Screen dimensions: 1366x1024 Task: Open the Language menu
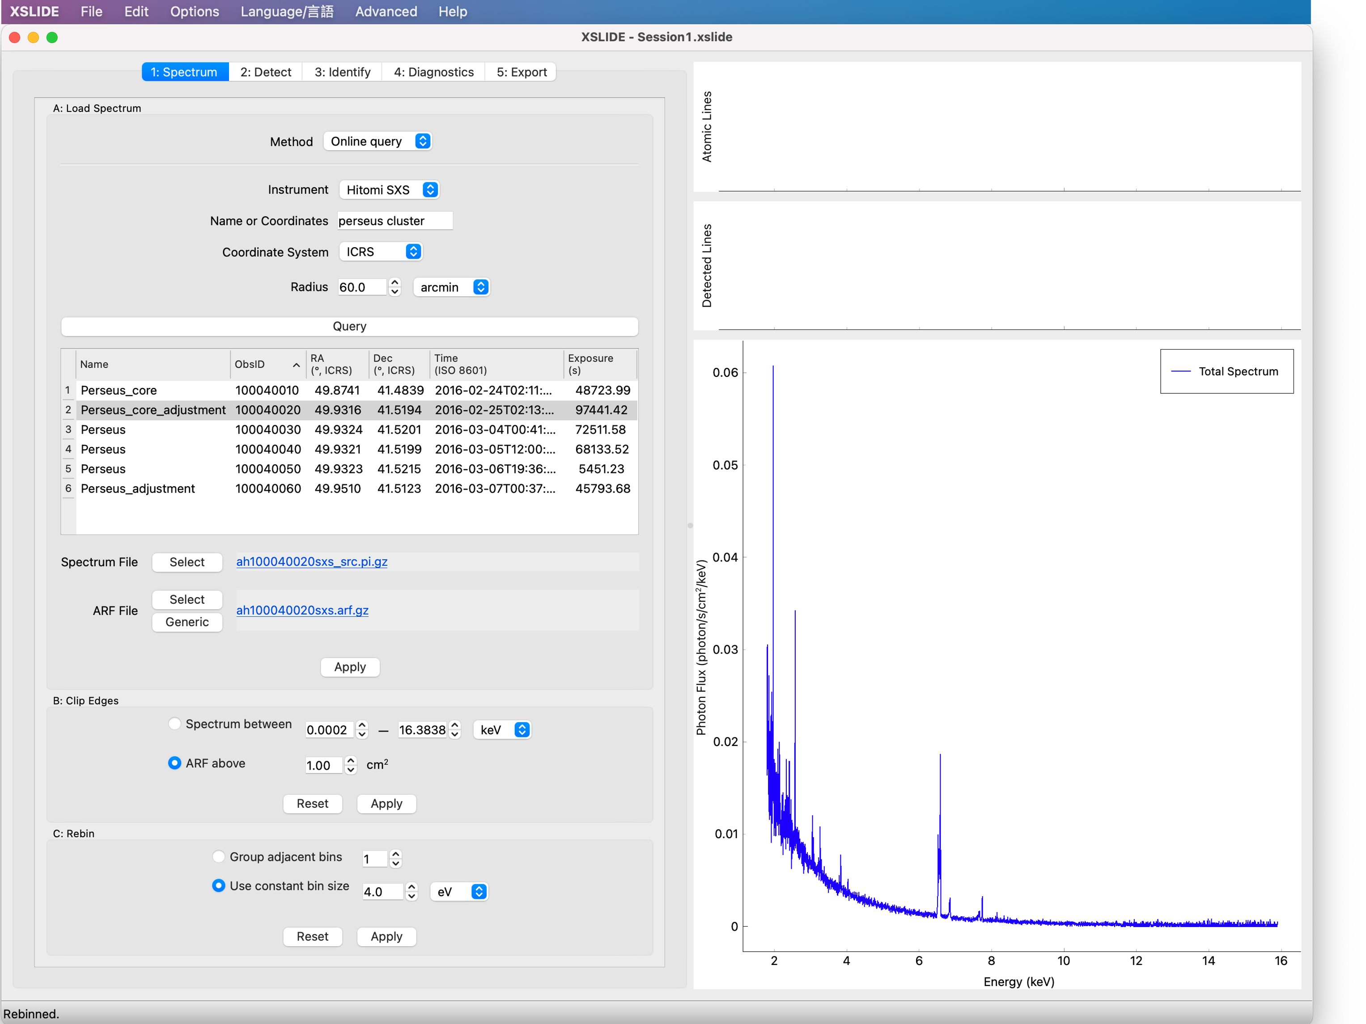click(x=287, y=12)
